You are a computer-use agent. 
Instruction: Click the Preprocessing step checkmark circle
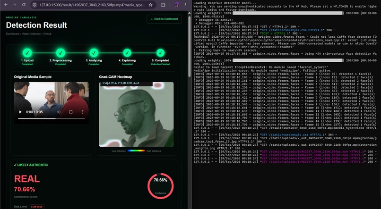click(61, 53)
